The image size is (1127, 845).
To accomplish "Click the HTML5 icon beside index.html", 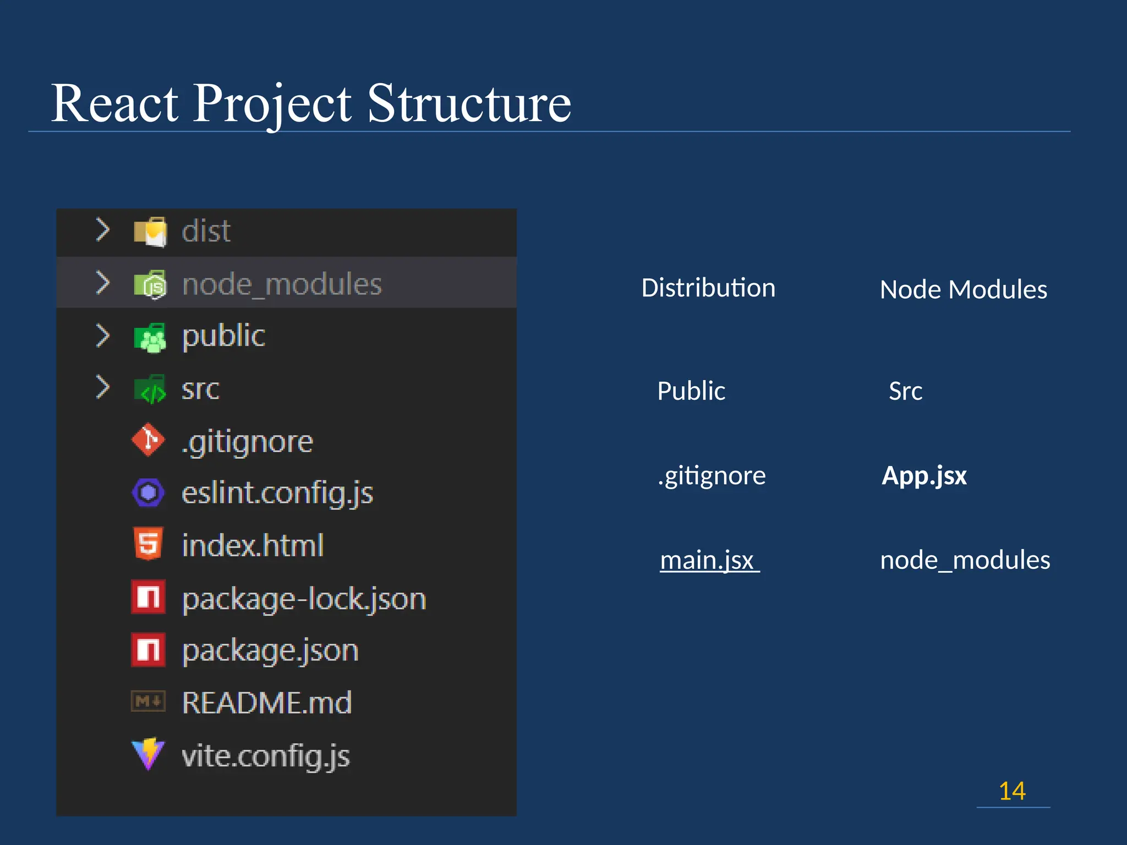I will coord(148,544).
